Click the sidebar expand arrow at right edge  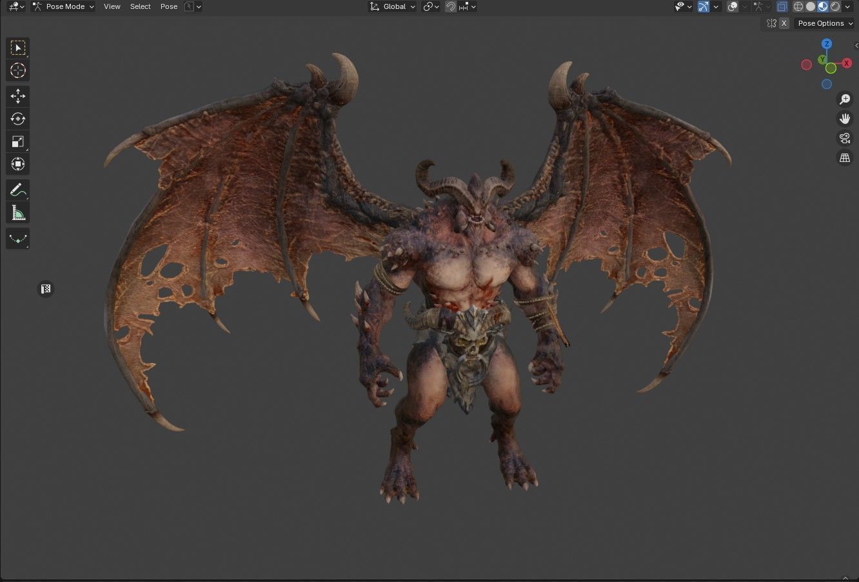[x=856, y=45]
